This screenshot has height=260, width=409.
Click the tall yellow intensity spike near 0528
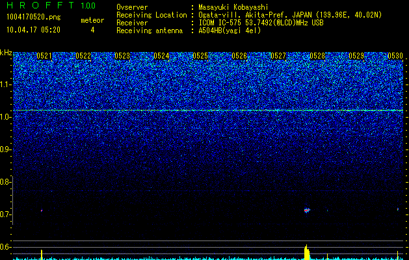(307, 252)
